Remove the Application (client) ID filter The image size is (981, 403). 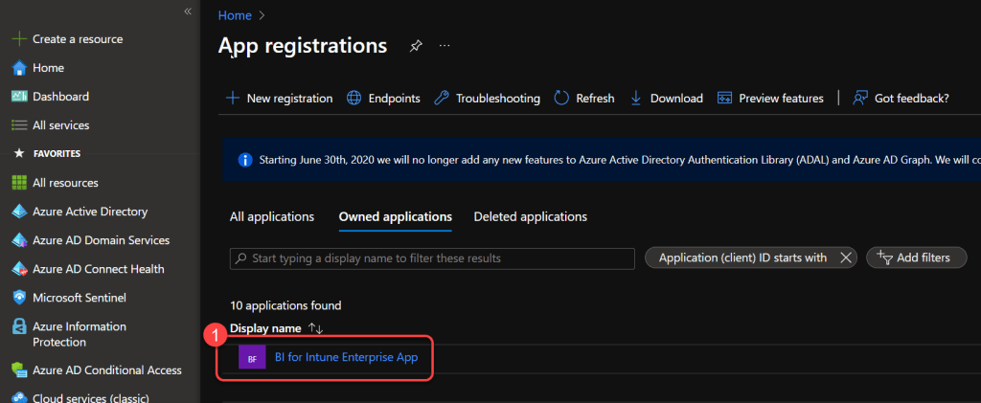(845, 257)
